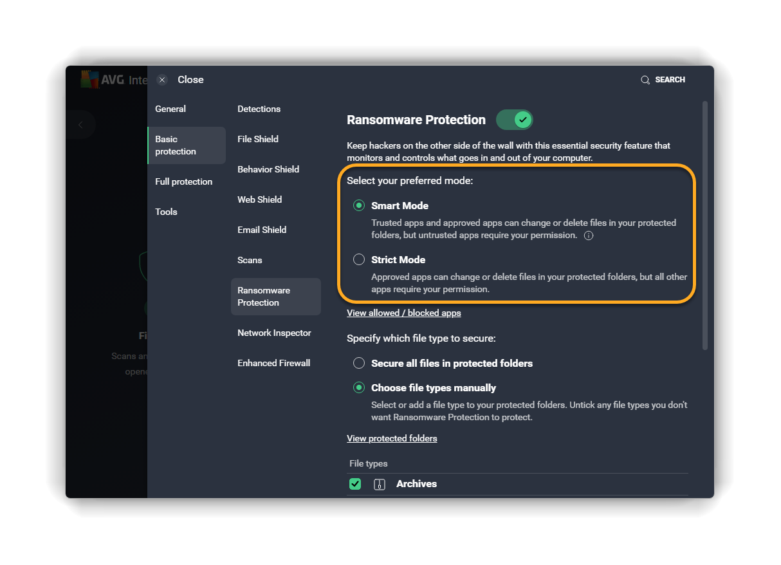Open the General settings tab

(x=170, y=109)
